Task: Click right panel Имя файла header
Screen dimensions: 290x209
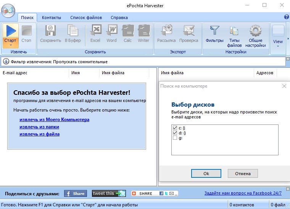Action: [206, 73]
